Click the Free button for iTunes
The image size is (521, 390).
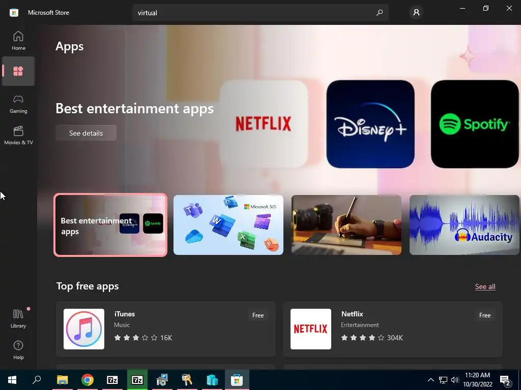click(x=258, y=315)
